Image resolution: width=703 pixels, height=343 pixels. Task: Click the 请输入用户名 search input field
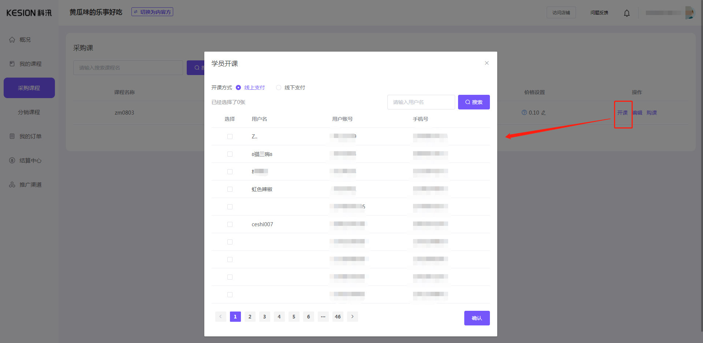(x=421, y=102)
